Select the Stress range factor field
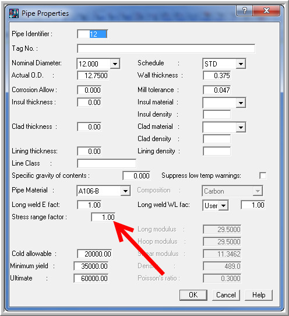Viewport: 289px width, 316px height. (x=103, y=217)
